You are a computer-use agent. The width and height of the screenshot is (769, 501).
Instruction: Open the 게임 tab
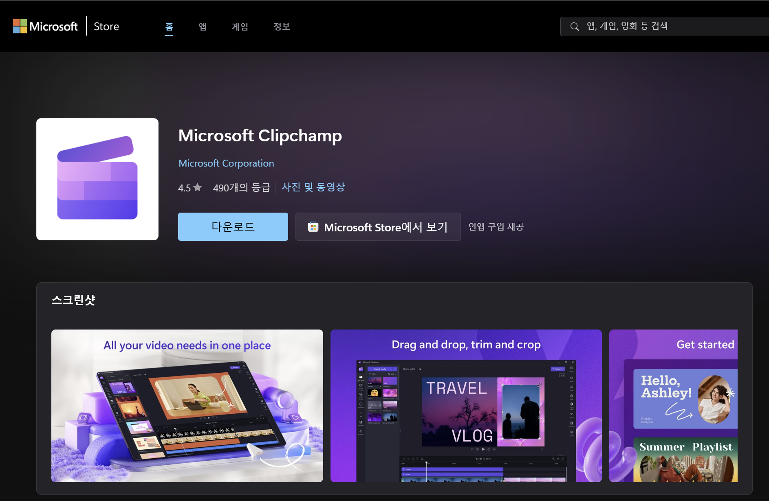tap(240, 26)
